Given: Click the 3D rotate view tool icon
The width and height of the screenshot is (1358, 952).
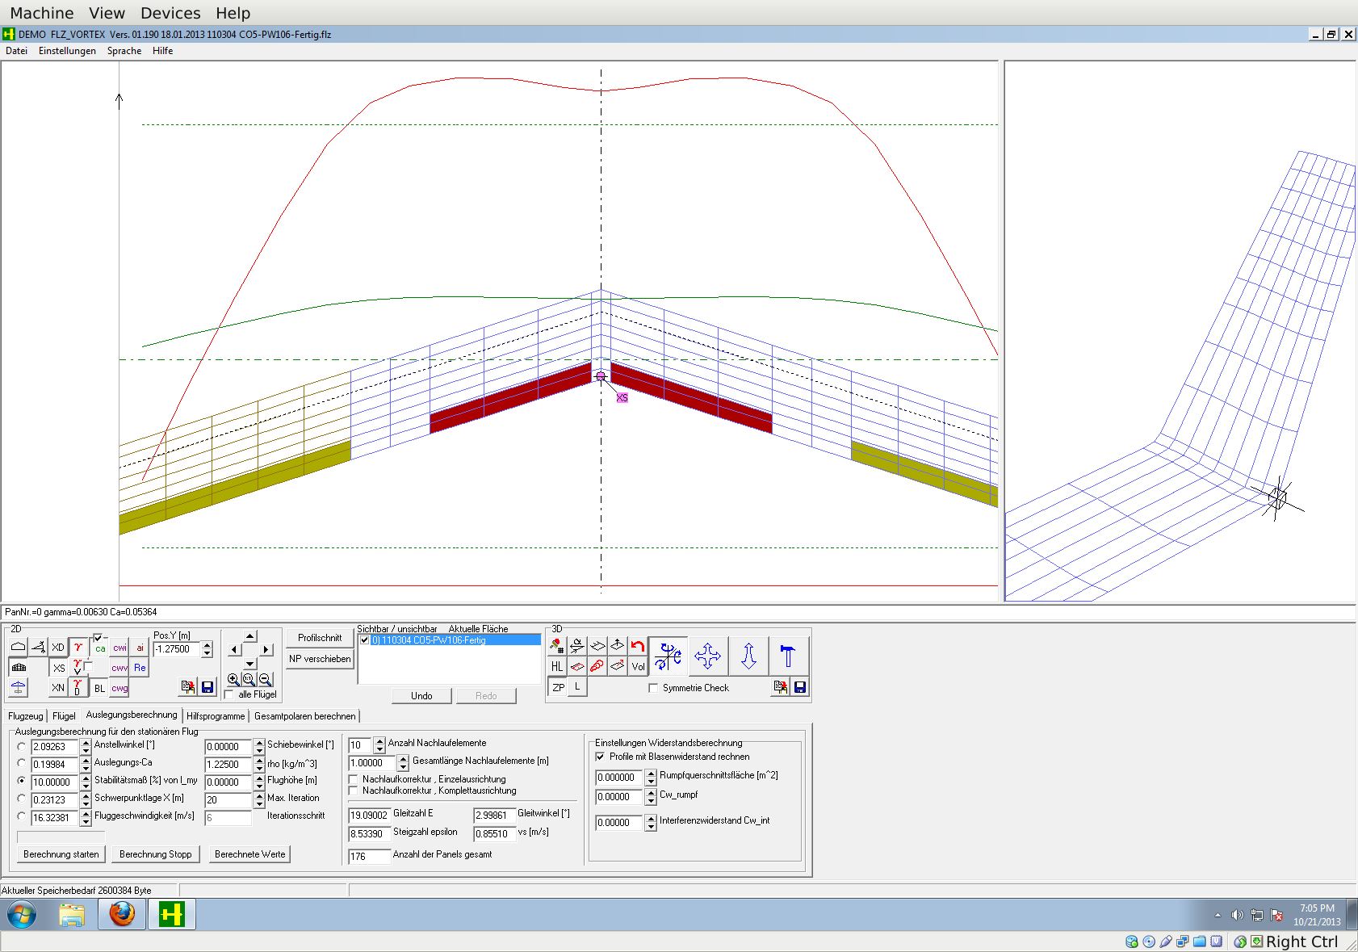Looking at the screenshot, I should [x=668, y=656].
